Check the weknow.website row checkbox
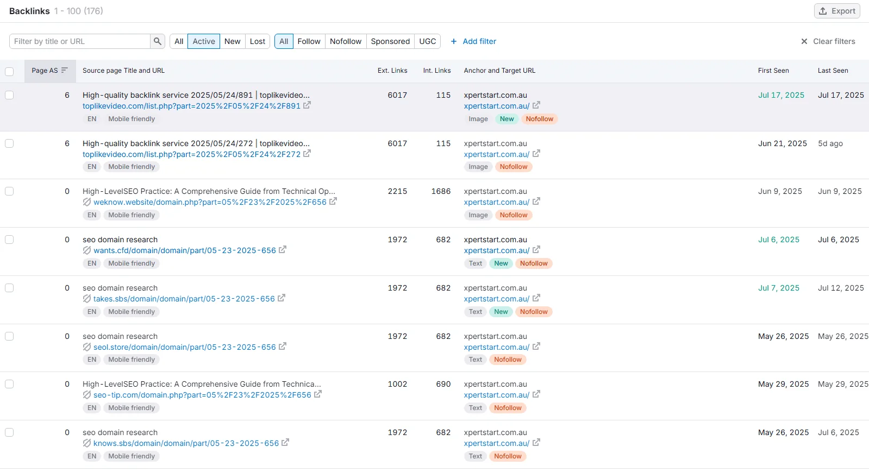The image size is (869, 472). click(x=9, y=191)
